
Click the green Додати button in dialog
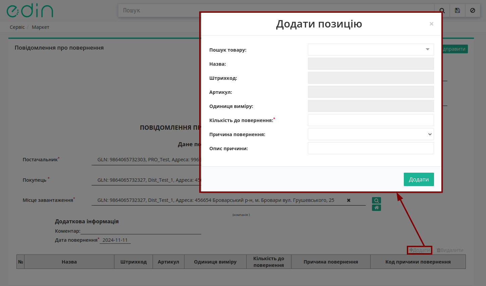[x=419, y=179]
